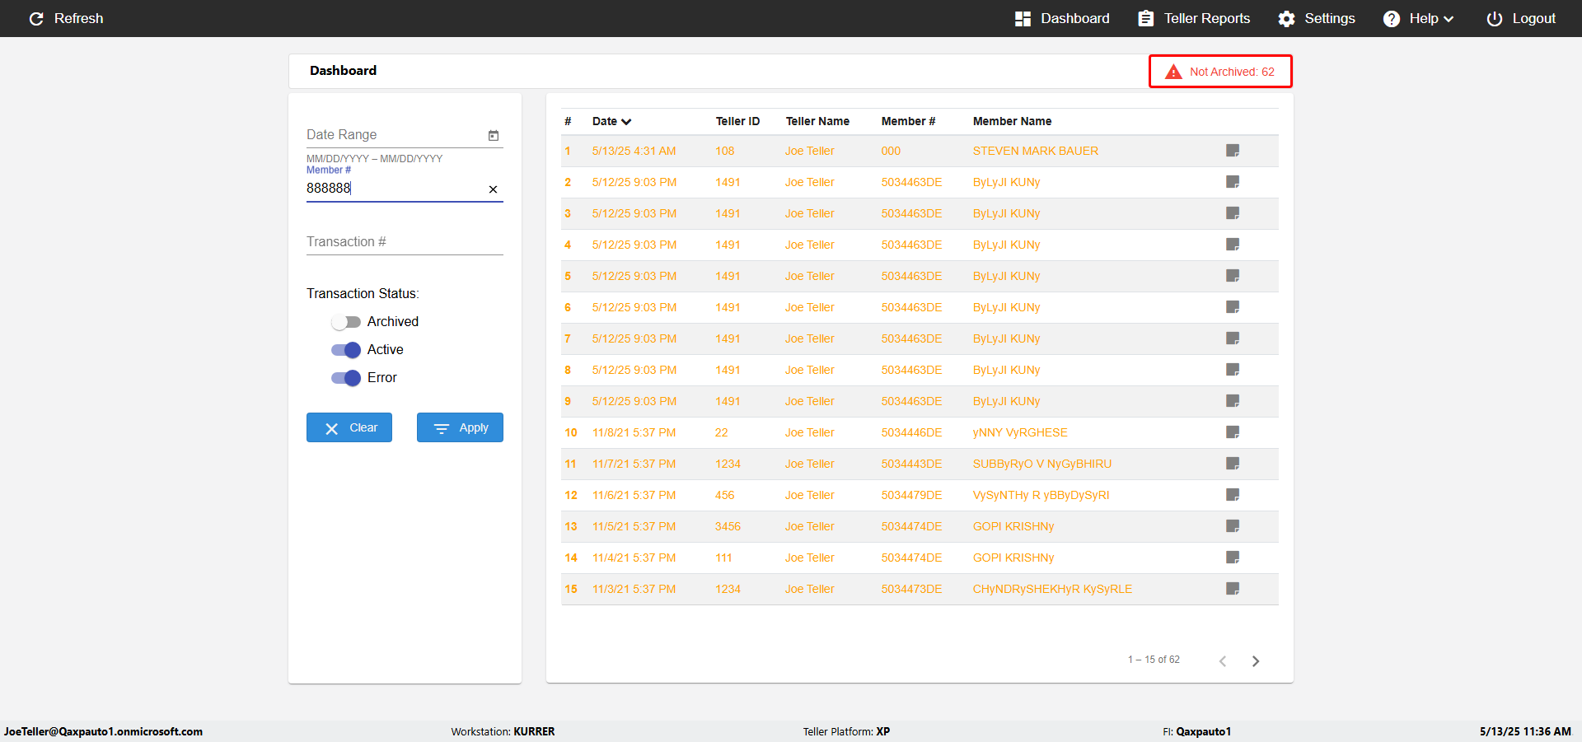Viewport: 1582px width, 742px height.
Task: Focus the Transaction # input field
Action: 405,242
